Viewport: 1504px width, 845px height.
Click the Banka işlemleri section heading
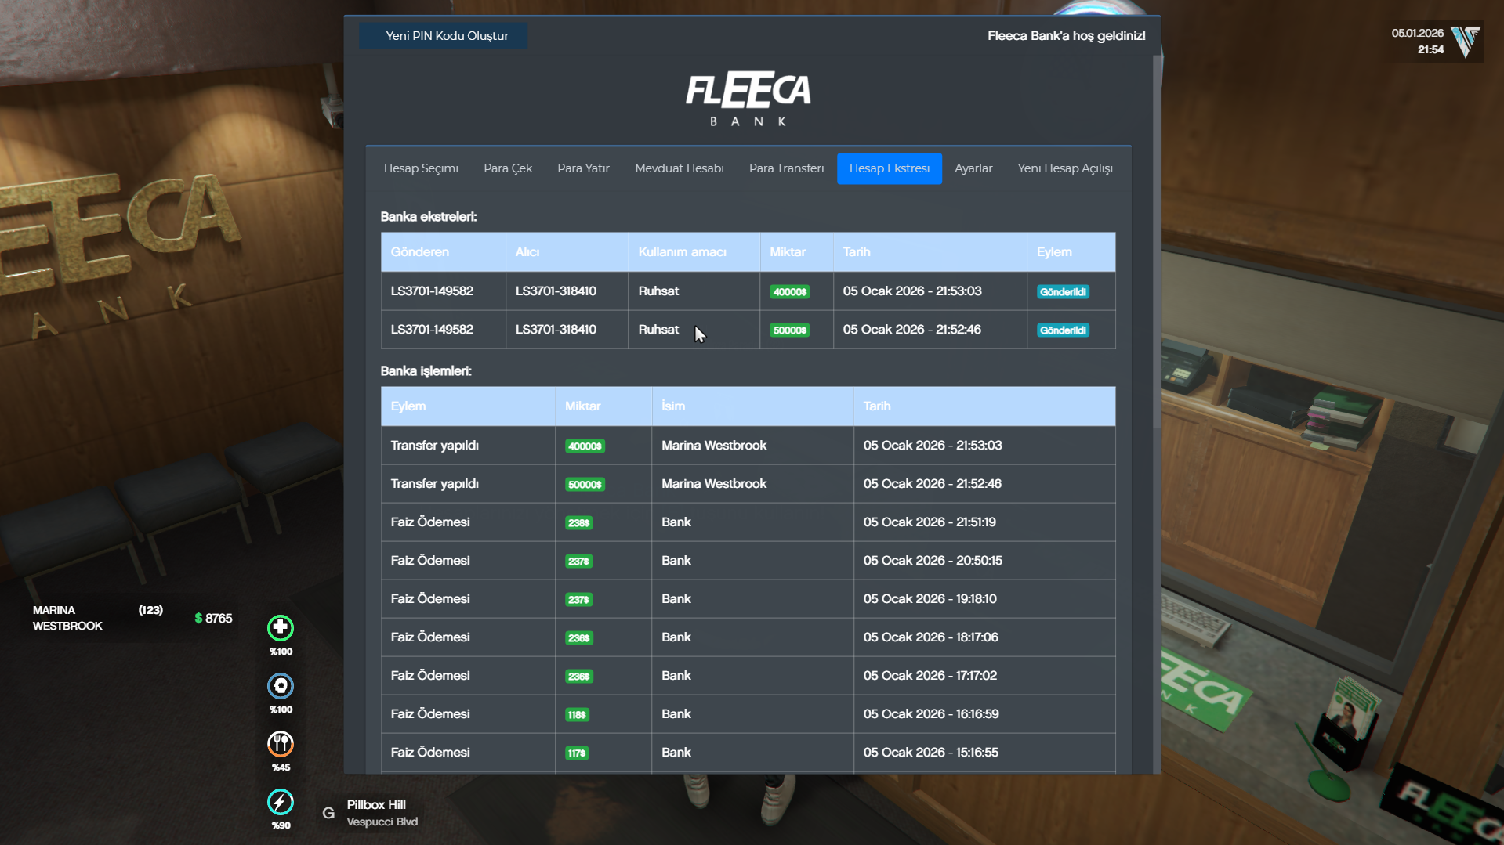426,370
